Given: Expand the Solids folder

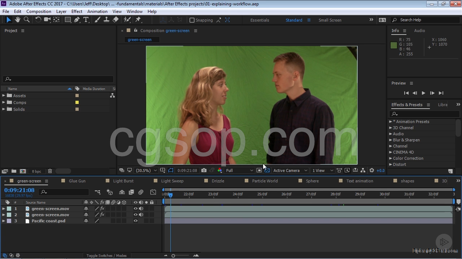Looking at the screenshot, I should [4, 109].
